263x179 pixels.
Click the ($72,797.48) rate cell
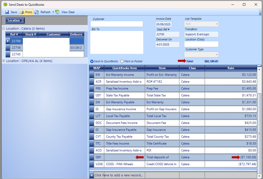[231, 164]
